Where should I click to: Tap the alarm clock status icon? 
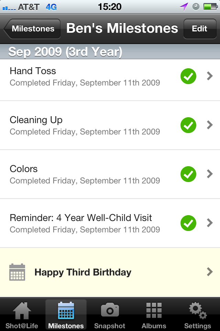(196, 7)
